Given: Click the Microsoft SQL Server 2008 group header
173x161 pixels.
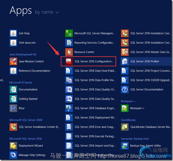Looking at the screenshot, I should [x=26, y=120].
